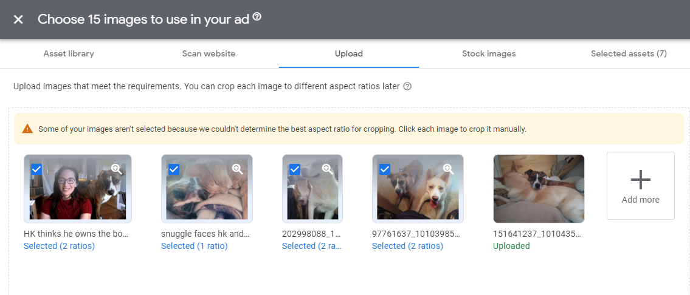
Task: Uncheck the HK thinks he owns image
Action: click(x=36, y=169)
